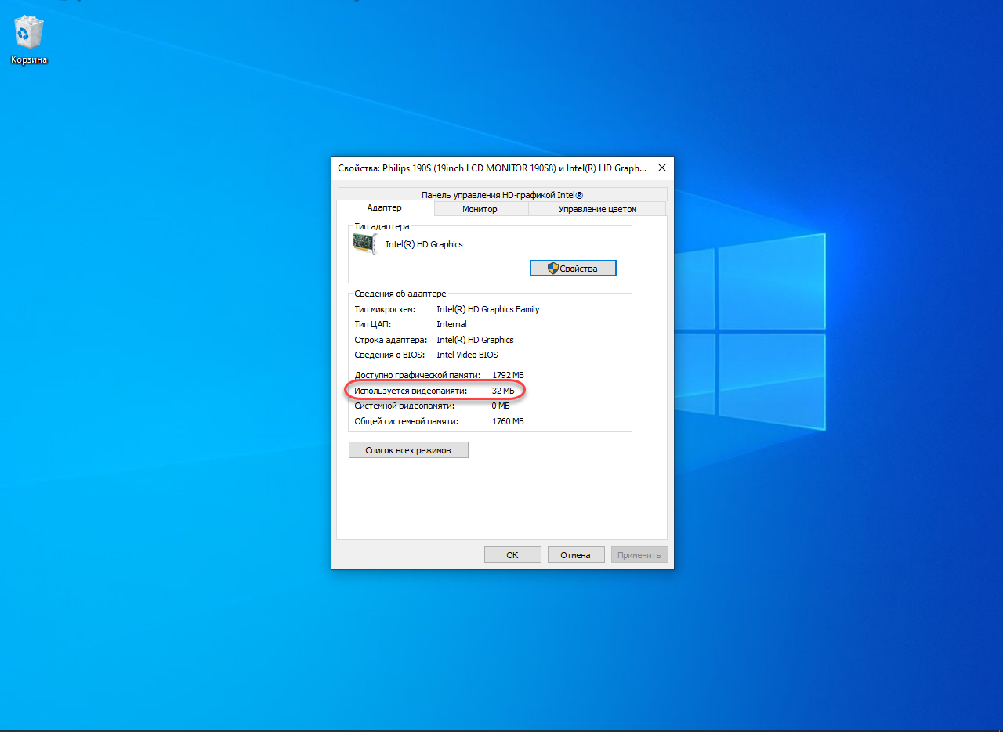Click the Используется видеопамяти label
Image resolution: width=1003 pixels, height=732 pixels.
point(410,390)
